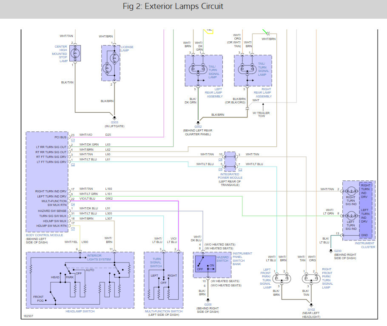The width and height of the screenshot is (387, 326).
Task: Select left front park/turn signal lamp symbol
Action: click(x=282, y=279)
